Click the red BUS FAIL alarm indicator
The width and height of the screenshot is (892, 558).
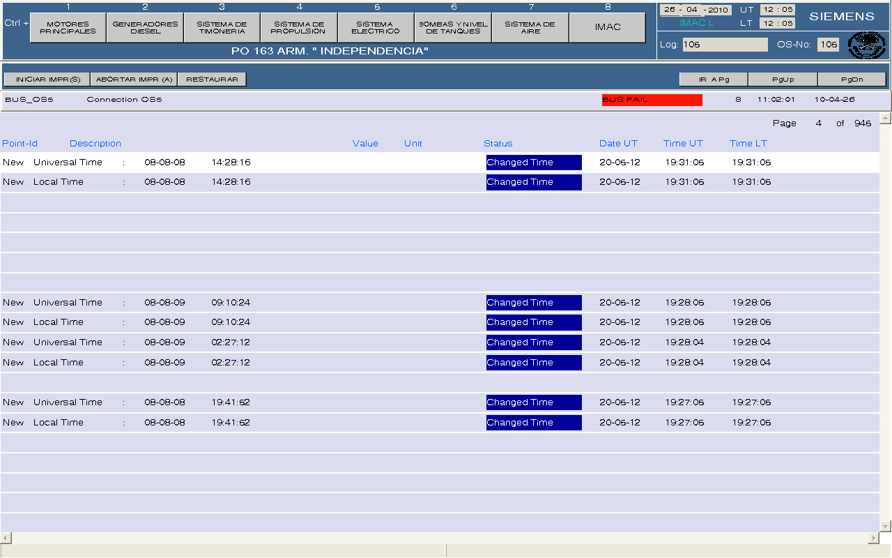[652, 100]
